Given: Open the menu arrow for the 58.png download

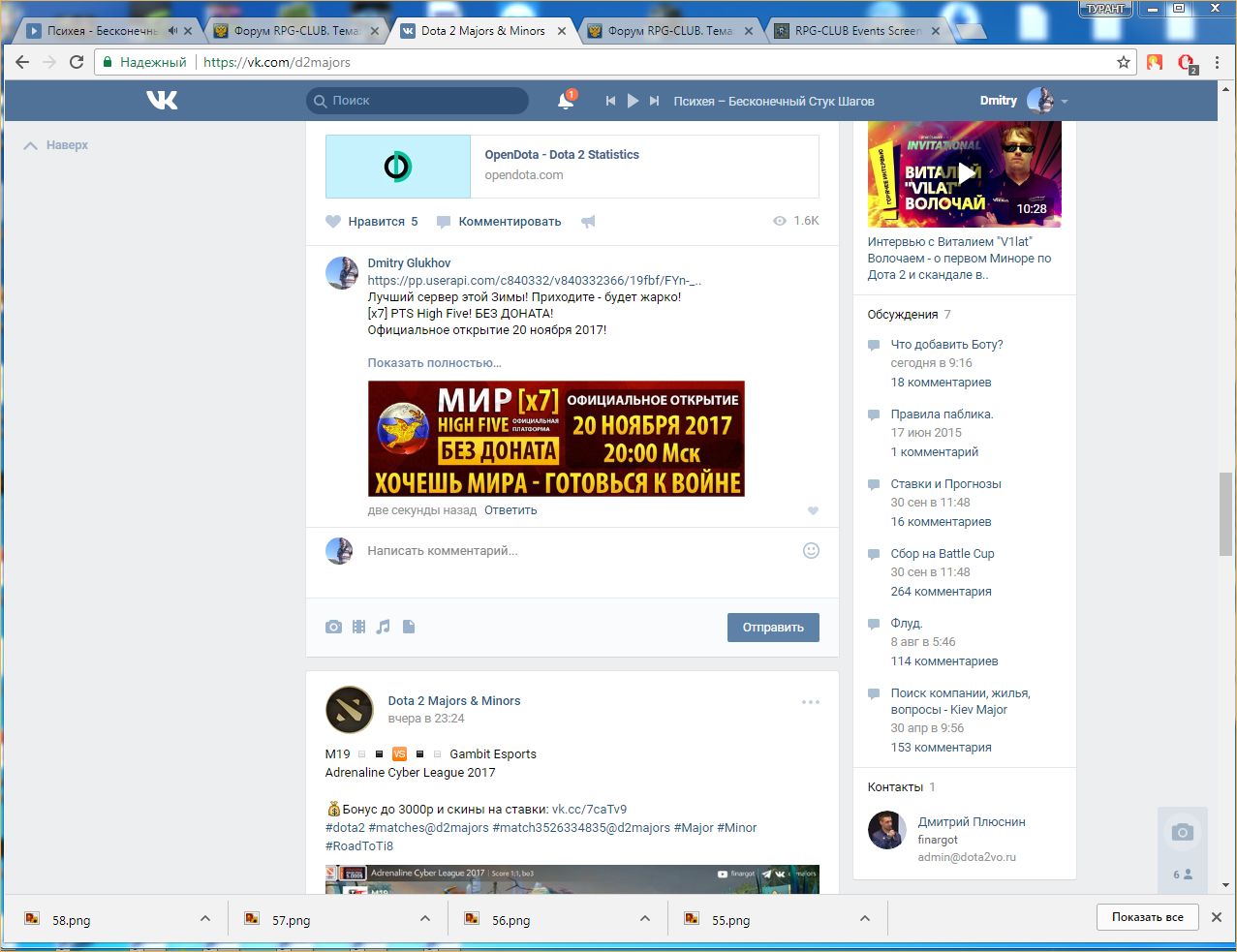Looking at the screenshot, I should click(x=205, y=919).
